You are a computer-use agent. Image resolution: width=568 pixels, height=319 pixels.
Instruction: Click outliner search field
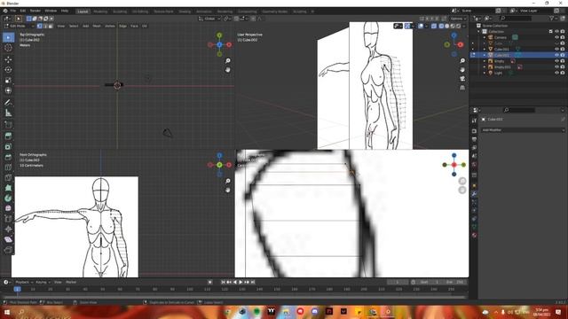click(x=516, y=18)
